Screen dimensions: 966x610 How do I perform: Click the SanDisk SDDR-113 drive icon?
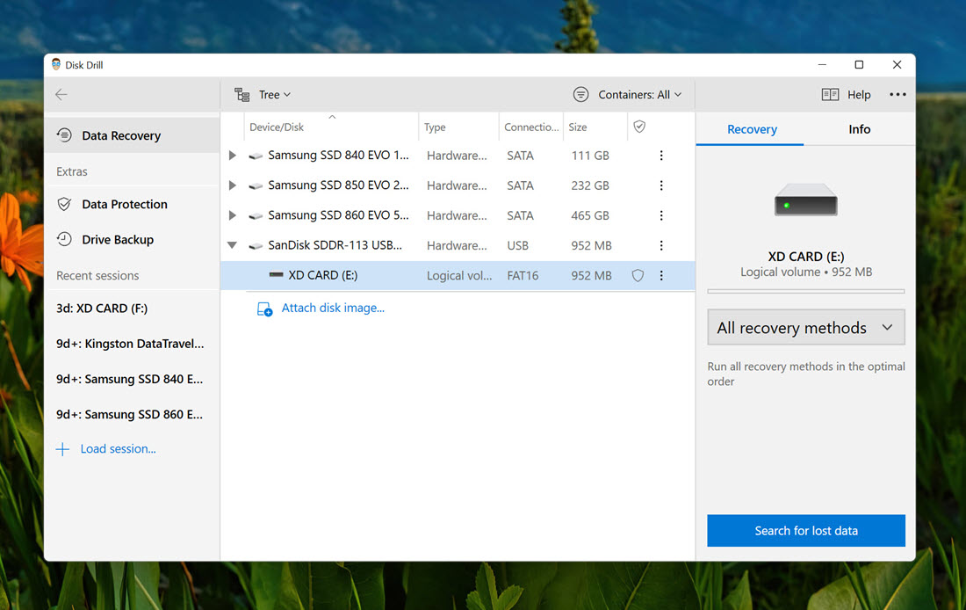coord(256,245)
